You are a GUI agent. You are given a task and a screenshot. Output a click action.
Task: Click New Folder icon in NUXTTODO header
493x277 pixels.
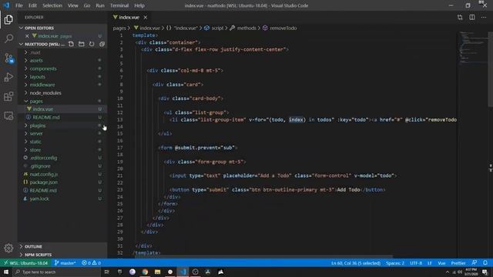tap(82, 44)
